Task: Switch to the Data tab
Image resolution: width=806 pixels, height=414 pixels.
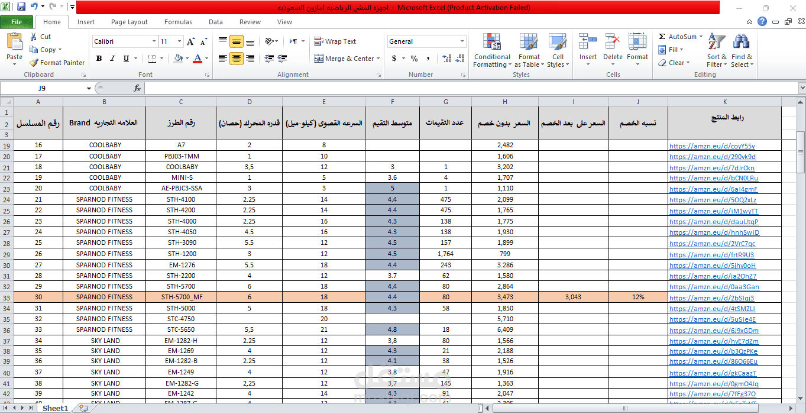Action: click(216, 22)
